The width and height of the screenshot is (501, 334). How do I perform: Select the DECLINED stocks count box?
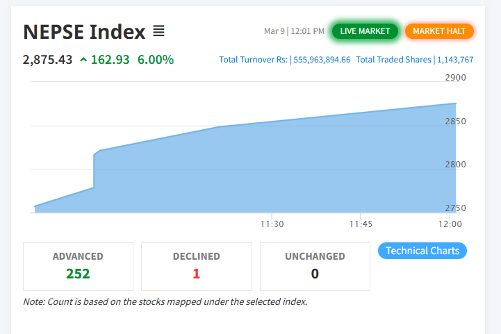point(196,266)
